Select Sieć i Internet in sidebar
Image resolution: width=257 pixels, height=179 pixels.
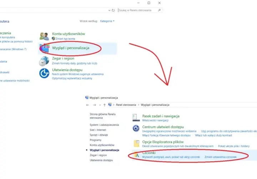[x=98, y=130]
